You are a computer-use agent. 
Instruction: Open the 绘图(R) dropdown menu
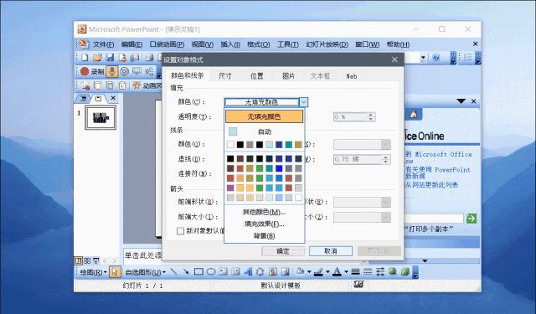tap(93, 272)
